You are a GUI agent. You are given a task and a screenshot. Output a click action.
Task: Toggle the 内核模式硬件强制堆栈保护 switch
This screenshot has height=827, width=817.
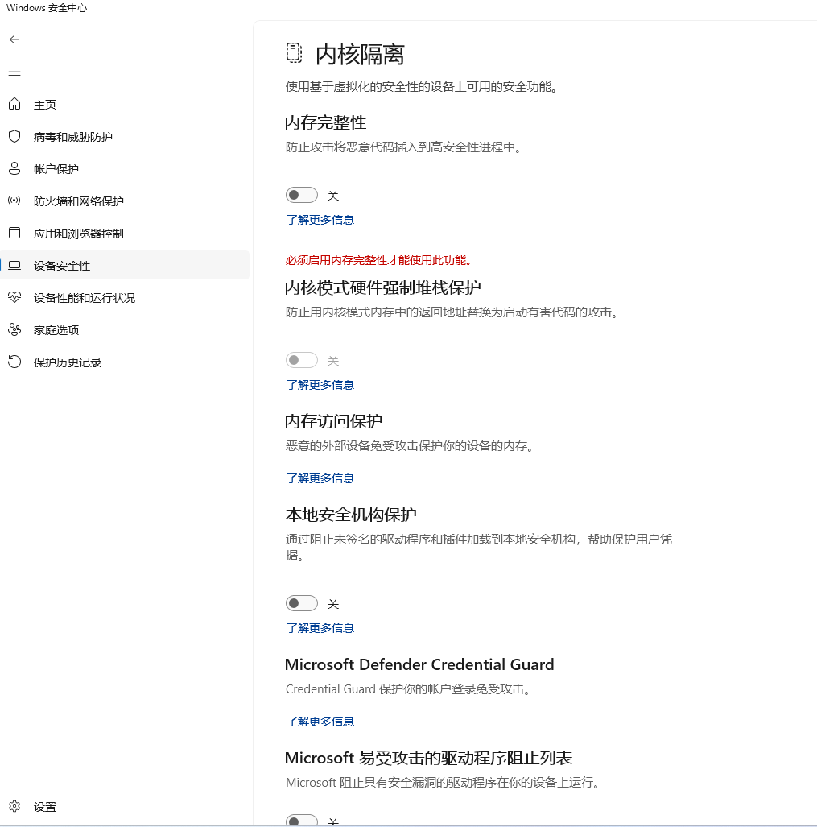click(x=302, y=360)
